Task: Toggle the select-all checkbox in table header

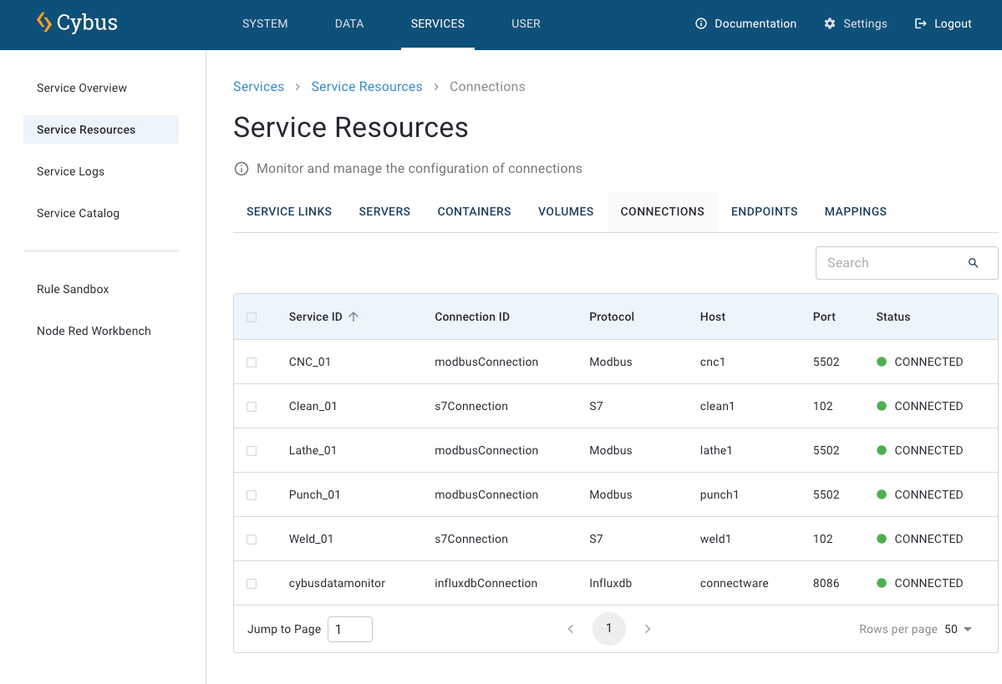Action: tap(252, 317)
